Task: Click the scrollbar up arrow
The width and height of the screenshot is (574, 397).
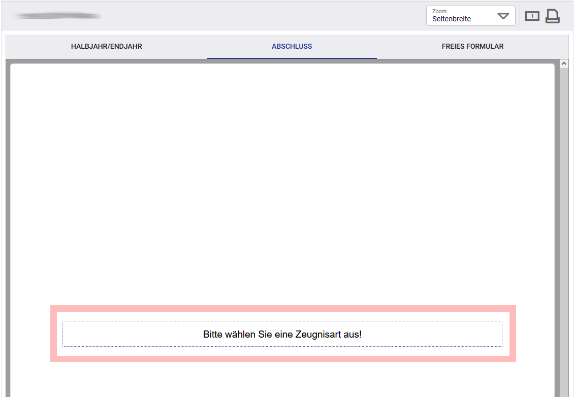Action: [564, 63]
